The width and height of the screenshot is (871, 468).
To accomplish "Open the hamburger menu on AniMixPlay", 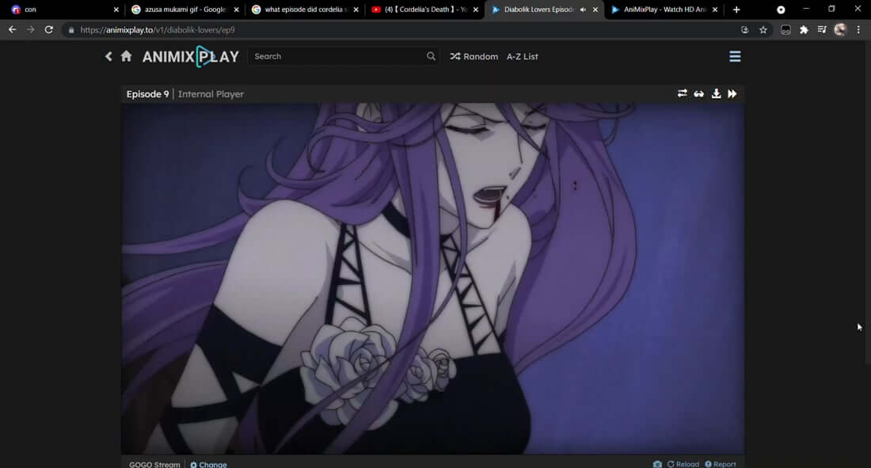I will pyautogui.click(x=735, y=56).
